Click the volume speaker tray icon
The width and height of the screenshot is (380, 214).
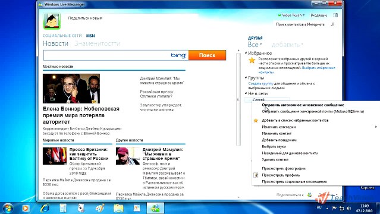point(348,208)
